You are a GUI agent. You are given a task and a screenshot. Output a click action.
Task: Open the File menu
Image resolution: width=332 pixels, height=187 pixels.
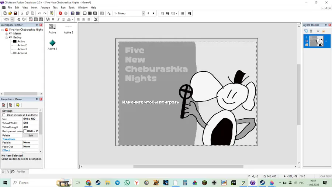click(x=10, y=7)
